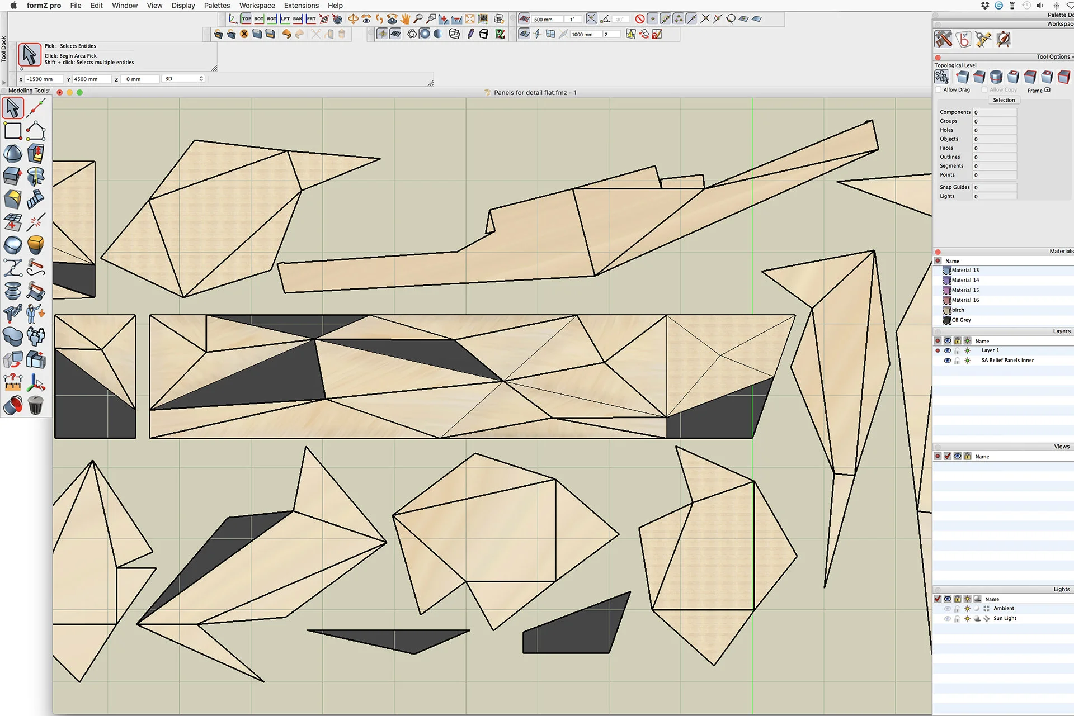Select the Pick arrow tool in Modeling Tools
1074x716 pixels.
(x=13, y=108)
